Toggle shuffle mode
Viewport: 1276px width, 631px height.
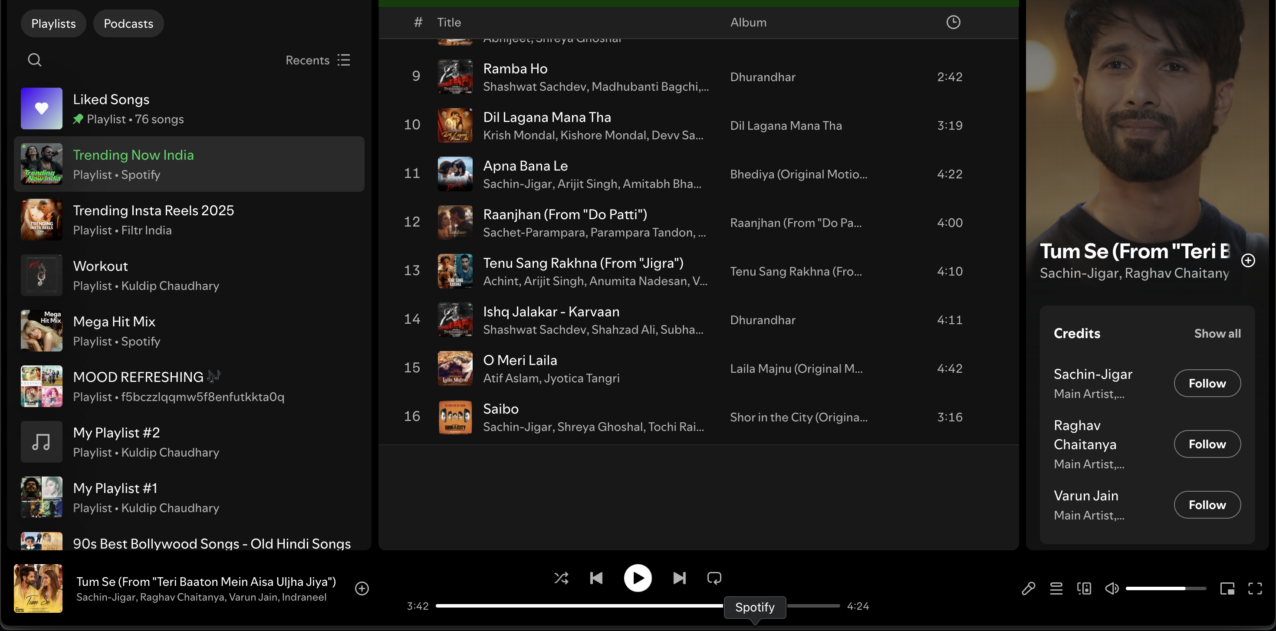tap(561, 578)
